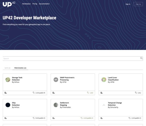Select the PROCESSING (10) tab
The width and height of the screenshot is (146, 126).
pos(20,68)
